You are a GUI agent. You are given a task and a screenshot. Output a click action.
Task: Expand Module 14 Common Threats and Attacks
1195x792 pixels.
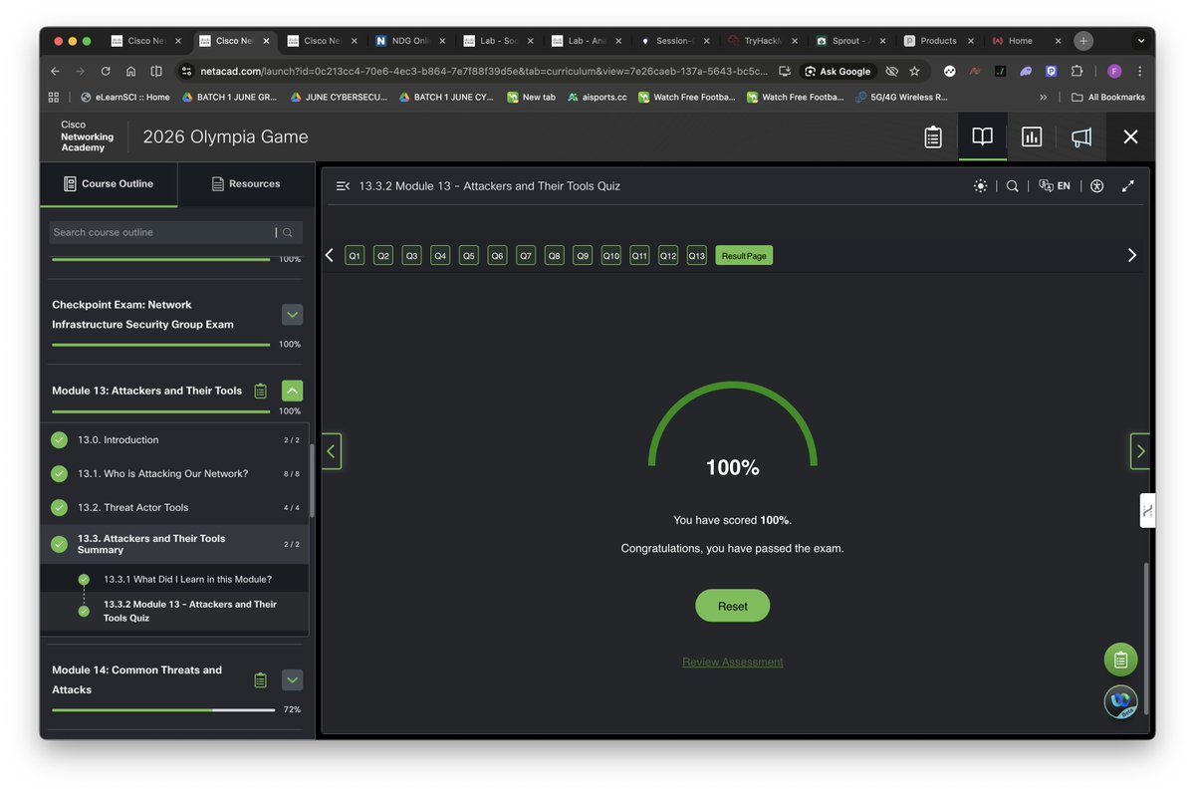click(292, 679)
